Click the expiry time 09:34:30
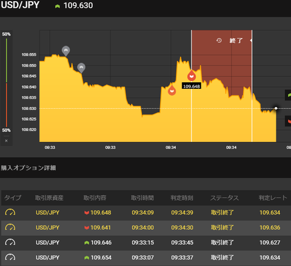291x266 pixels. coord(182,227)
